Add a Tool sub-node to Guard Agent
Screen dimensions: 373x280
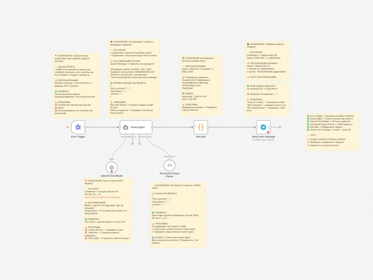point(140,144)
